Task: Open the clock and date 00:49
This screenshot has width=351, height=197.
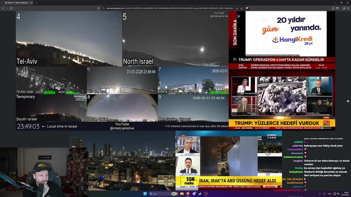Action: coord(345,194)
